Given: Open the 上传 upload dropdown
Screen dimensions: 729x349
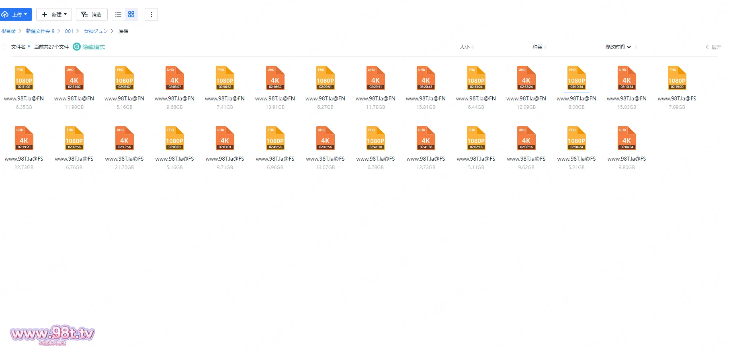Looking at the screenshot, I should pyautogui.click(x=16, y=14).
